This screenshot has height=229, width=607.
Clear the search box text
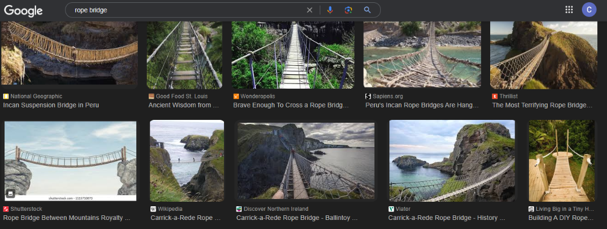(x=309, y=10)
